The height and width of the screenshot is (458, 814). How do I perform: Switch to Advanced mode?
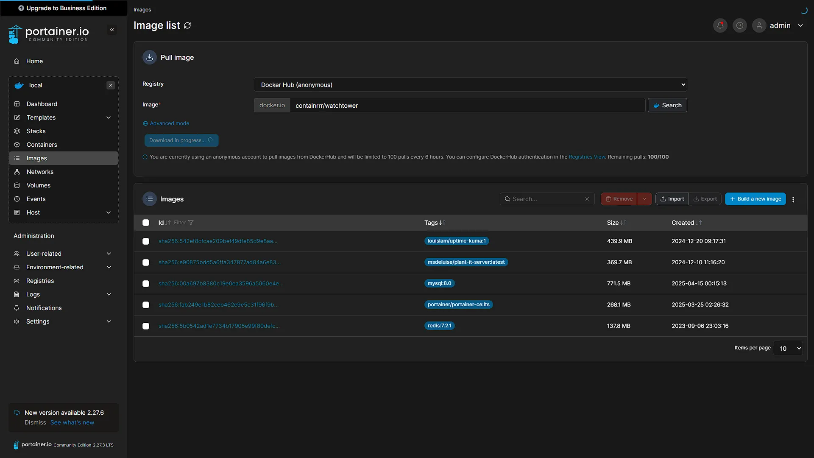coord(166,123)
